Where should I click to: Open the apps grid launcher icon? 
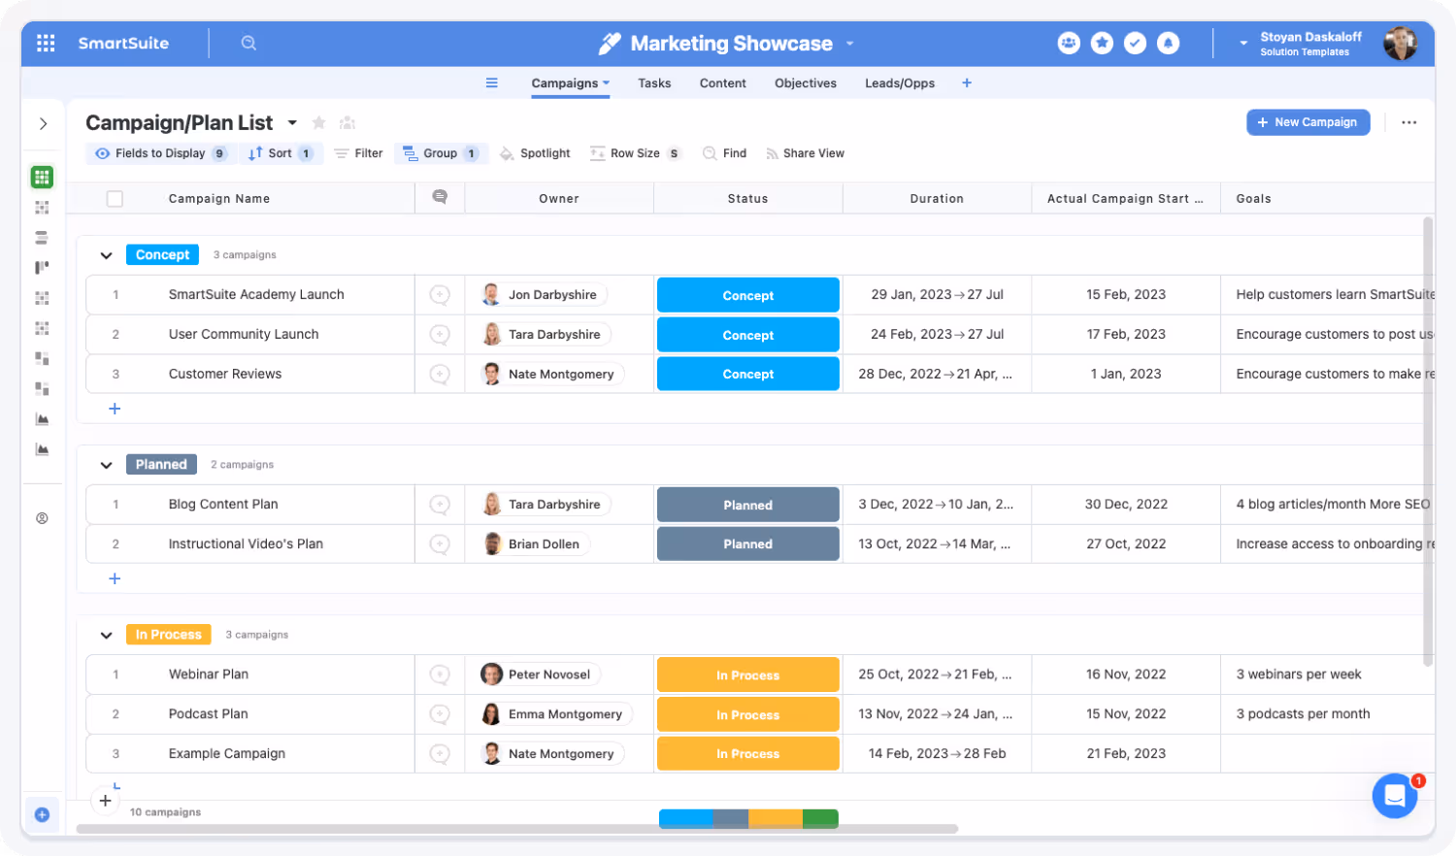click(x=46, y=43)
